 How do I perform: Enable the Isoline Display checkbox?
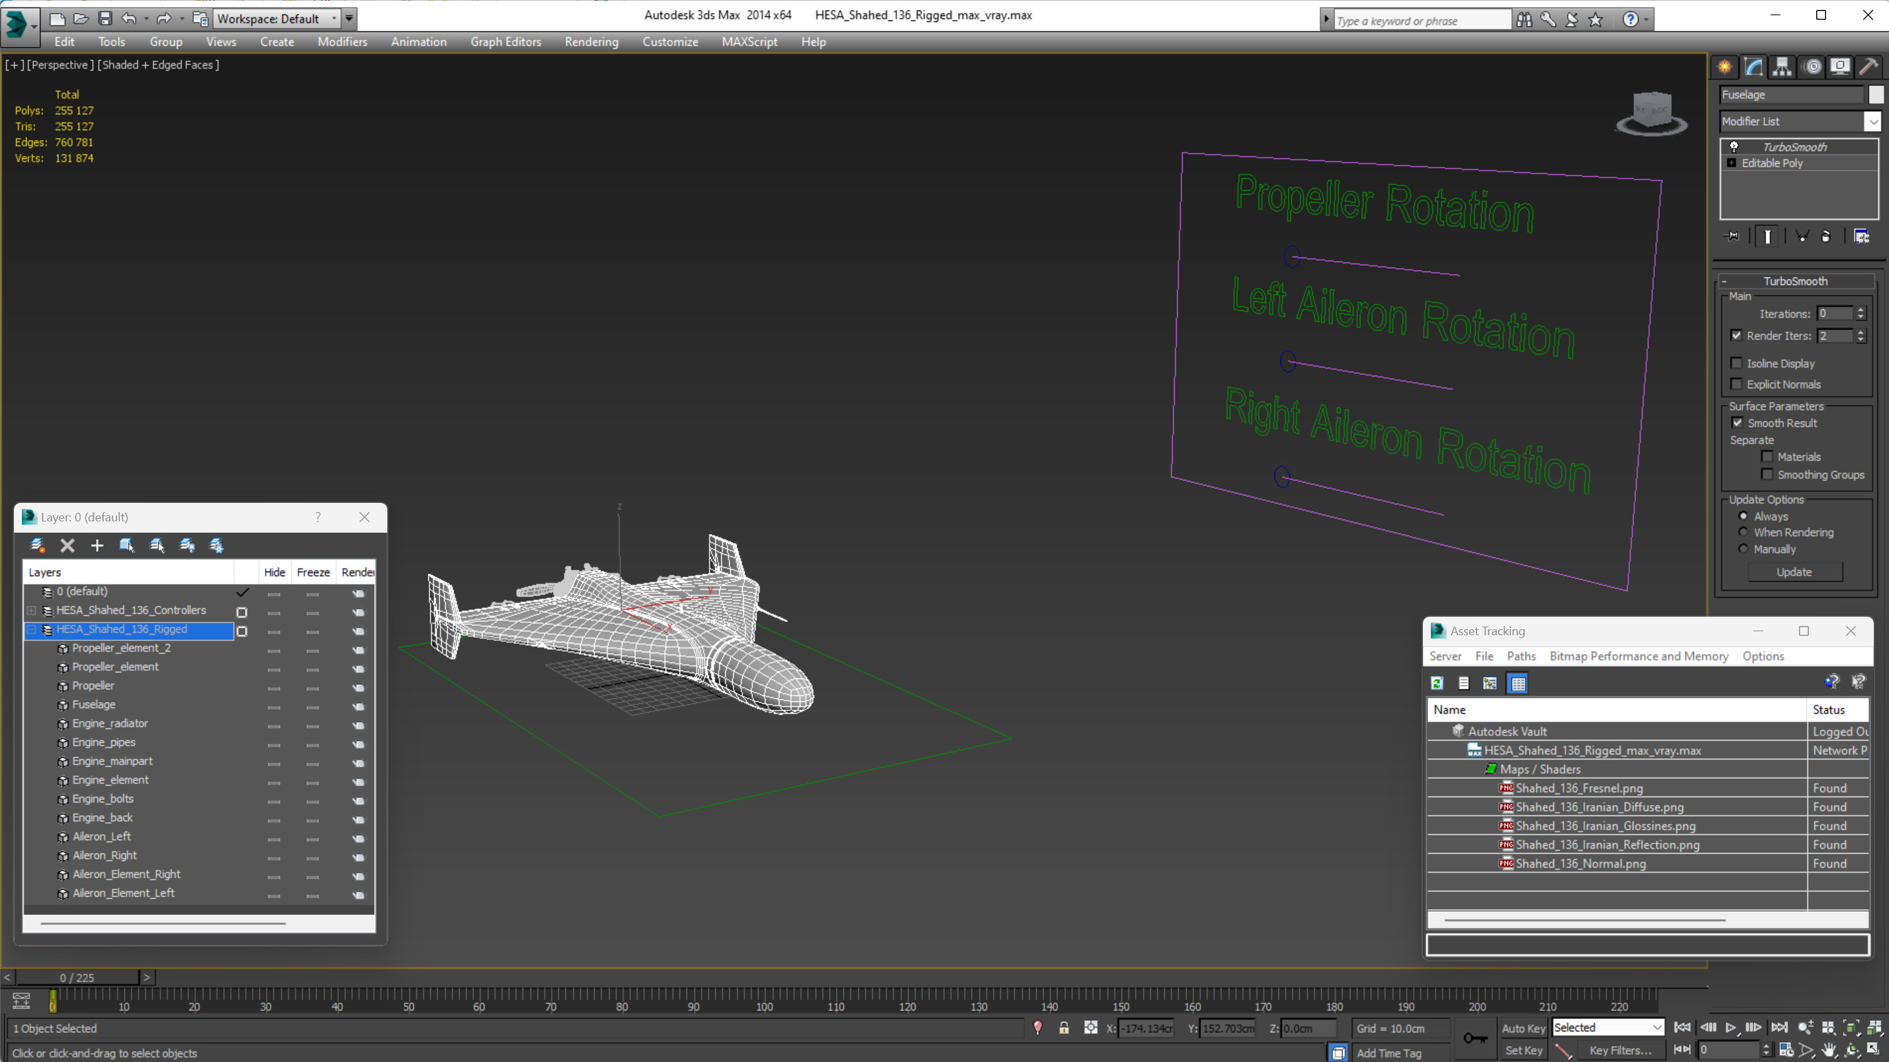[1737, 363]
